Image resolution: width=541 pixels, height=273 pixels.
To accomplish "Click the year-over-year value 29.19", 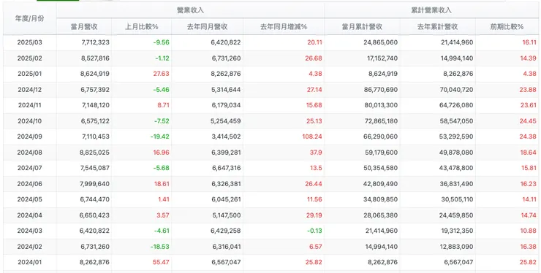I will [x=314, y=215].
